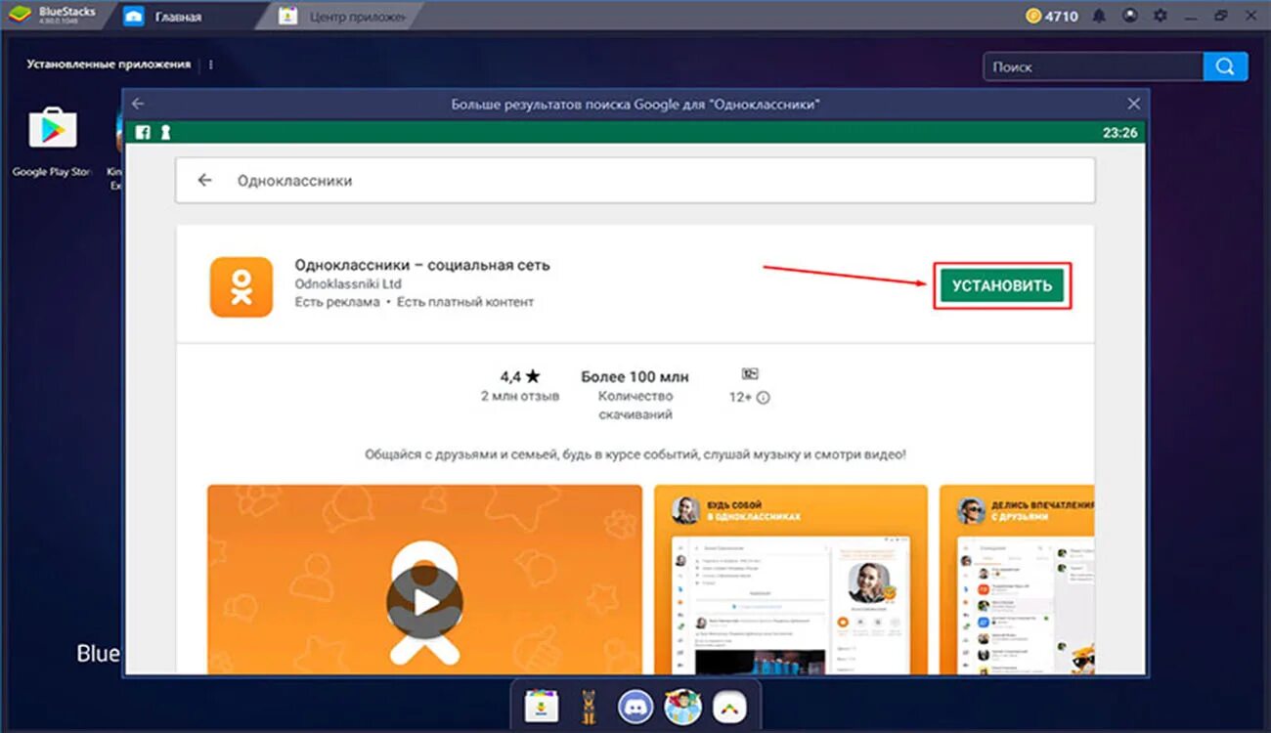Image resolution: width=1271 pixels, height=733 pixels.
Task: Click the Одноклассники search query field
Action: tap(635, 181)
